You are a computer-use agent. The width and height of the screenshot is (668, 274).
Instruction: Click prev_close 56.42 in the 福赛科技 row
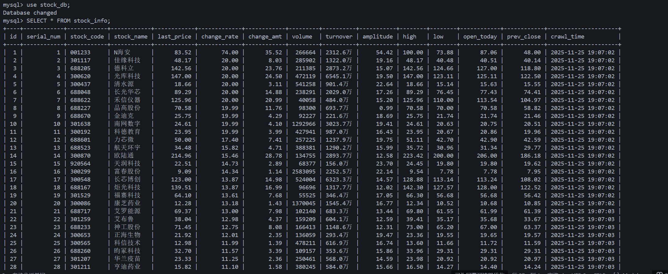[532, 195]
